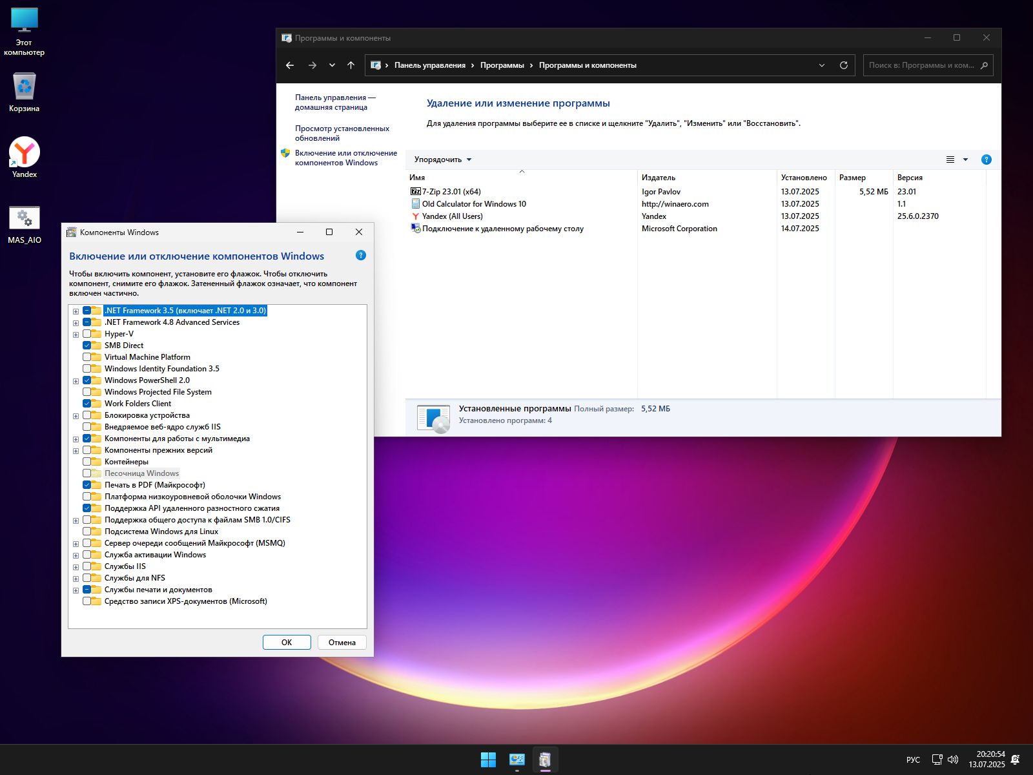1033x775 pixels.
Task: Click the Программы breadcrumb segment
Action: (502, 65)
